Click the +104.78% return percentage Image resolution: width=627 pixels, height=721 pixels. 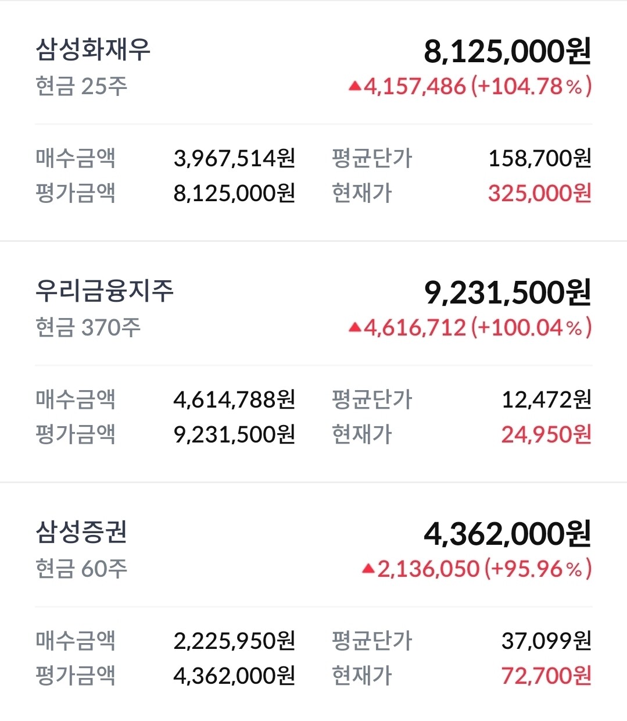click(x=531, y=87)
